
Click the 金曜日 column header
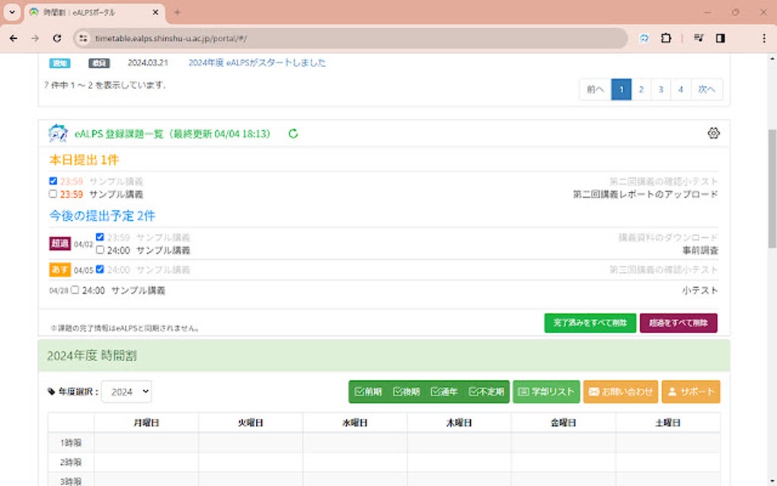click(x=564, y=423)
